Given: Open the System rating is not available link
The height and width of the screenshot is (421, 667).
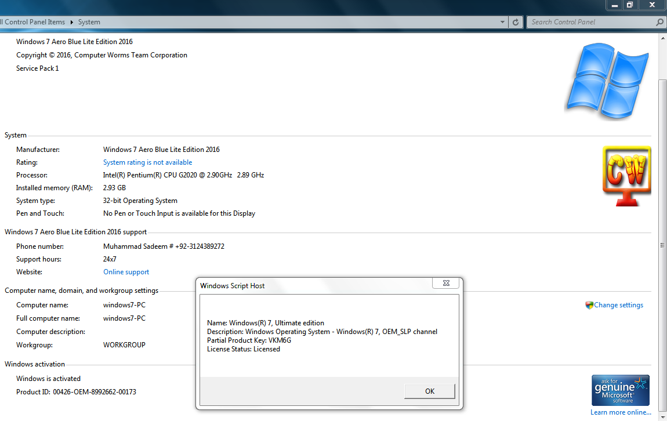Looking at the screenshot, I should pyautogui.click(x=147, y=162).
